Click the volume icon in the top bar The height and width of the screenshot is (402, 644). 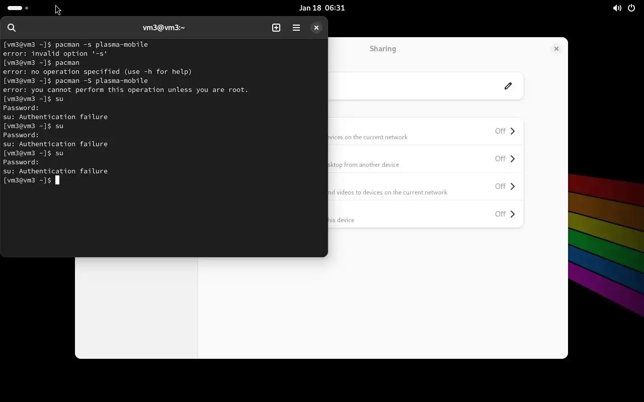pos(617,8)
